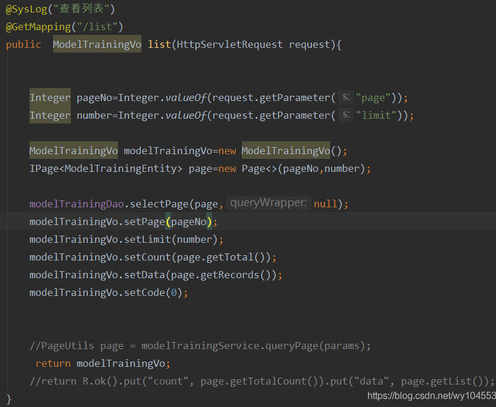Open the blog.csdn.net watermark link

click(x=431, y=395)
